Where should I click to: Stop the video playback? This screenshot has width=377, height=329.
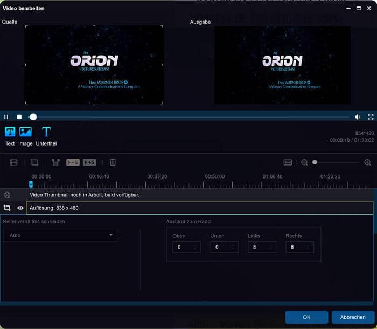pyautogui.click(x=19, y=117)
